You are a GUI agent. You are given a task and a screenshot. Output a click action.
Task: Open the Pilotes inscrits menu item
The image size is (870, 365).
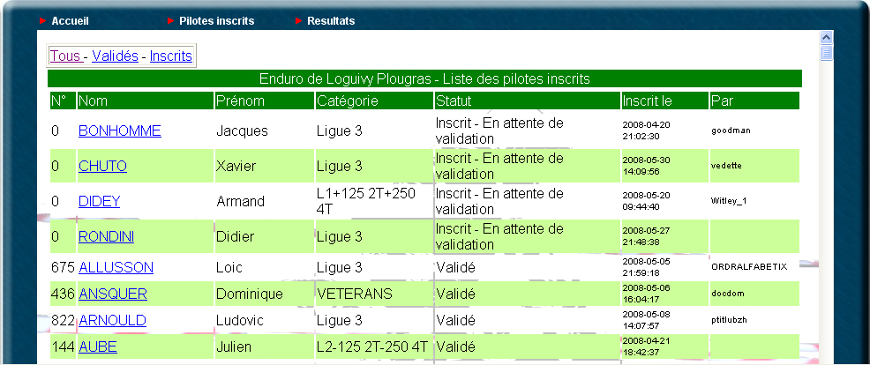[216, 21]
